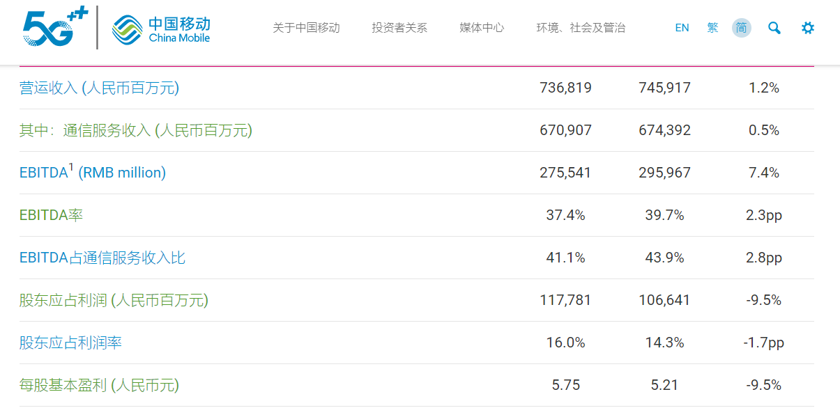Image resolution: width=840 pixels, height=408 pixels.
Task: Switch to traditional Chinese 繁
Action: click(x=712, y=28)
